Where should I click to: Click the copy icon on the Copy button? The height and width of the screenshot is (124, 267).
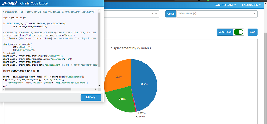87,97
